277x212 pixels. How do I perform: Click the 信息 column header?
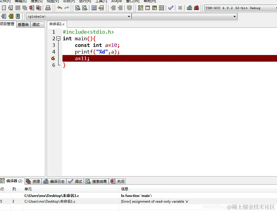198,189
